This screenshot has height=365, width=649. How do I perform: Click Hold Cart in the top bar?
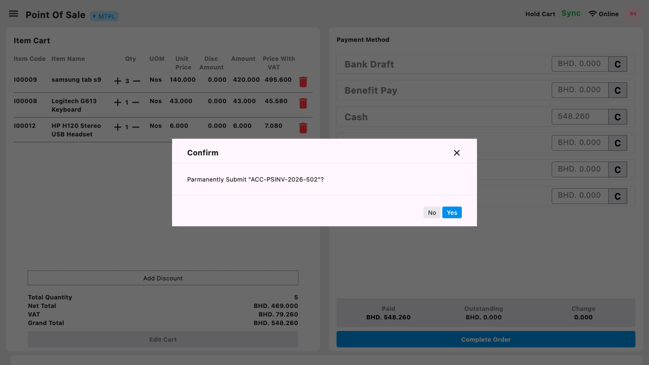coord(540,14)
